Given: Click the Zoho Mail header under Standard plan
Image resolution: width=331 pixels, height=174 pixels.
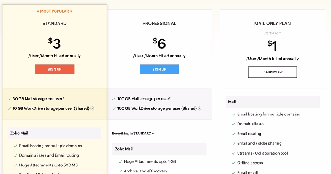Looking at the screenshot, I should (x=55, y=133).
